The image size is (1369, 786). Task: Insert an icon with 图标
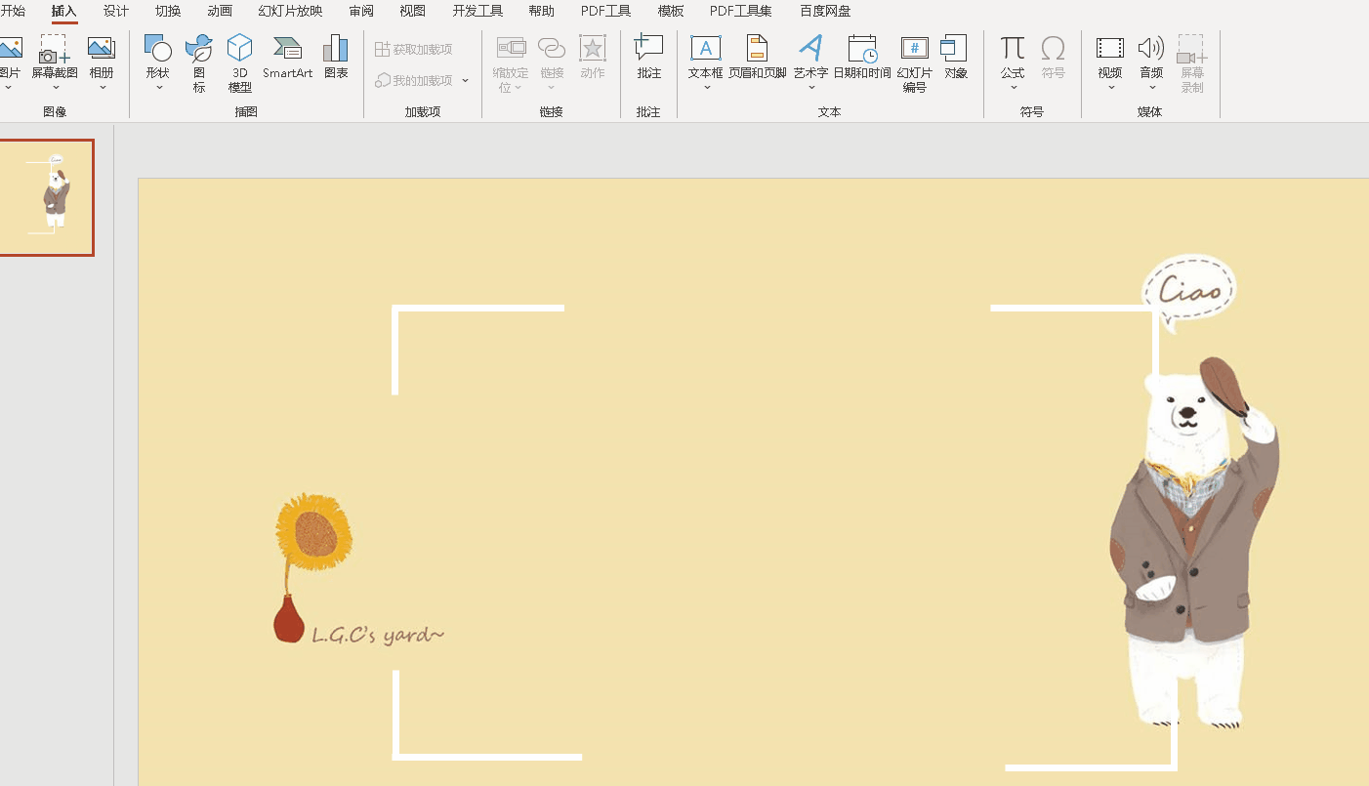(x=199, y=63)
